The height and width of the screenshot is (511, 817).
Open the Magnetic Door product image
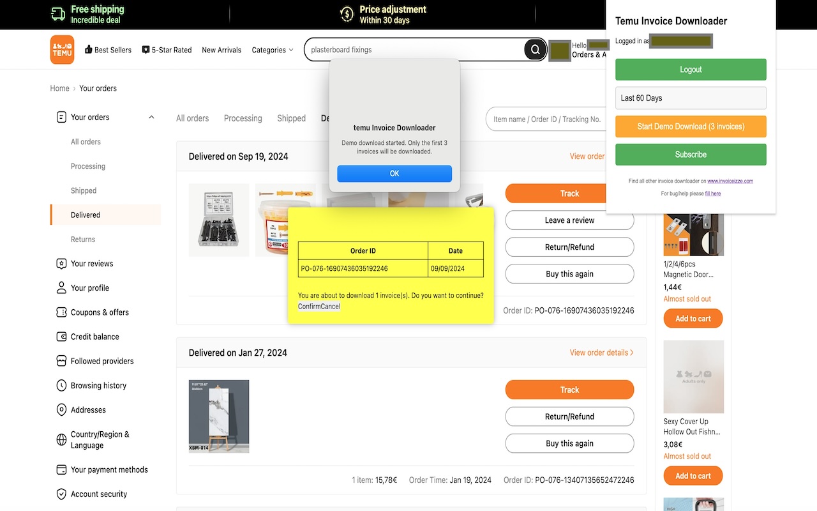(x=694, y=234)
